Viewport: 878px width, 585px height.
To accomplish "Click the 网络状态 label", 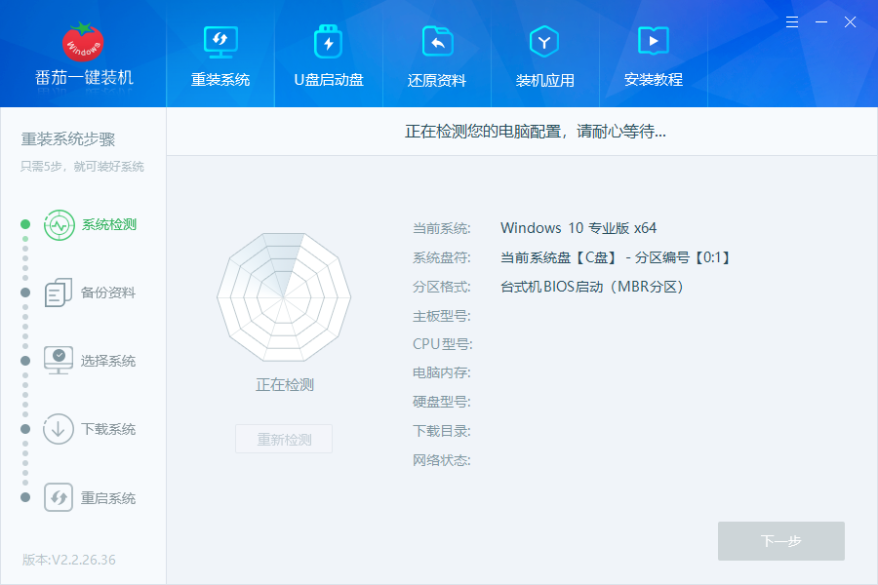I will pos(441,460).
